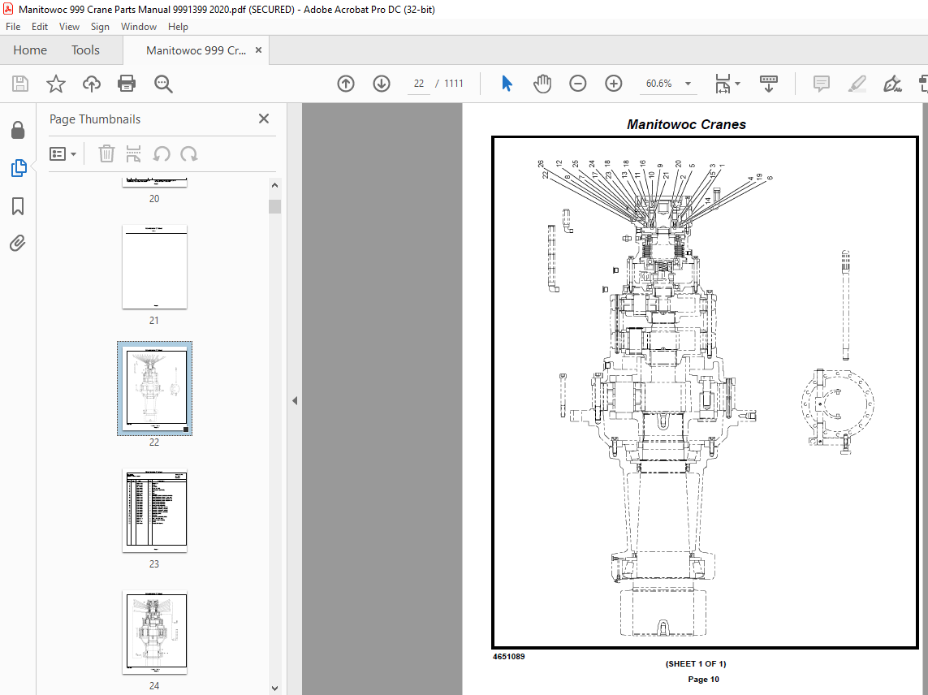Rotate page counterclockwise
928x695 pixels.
click(162, 154)
